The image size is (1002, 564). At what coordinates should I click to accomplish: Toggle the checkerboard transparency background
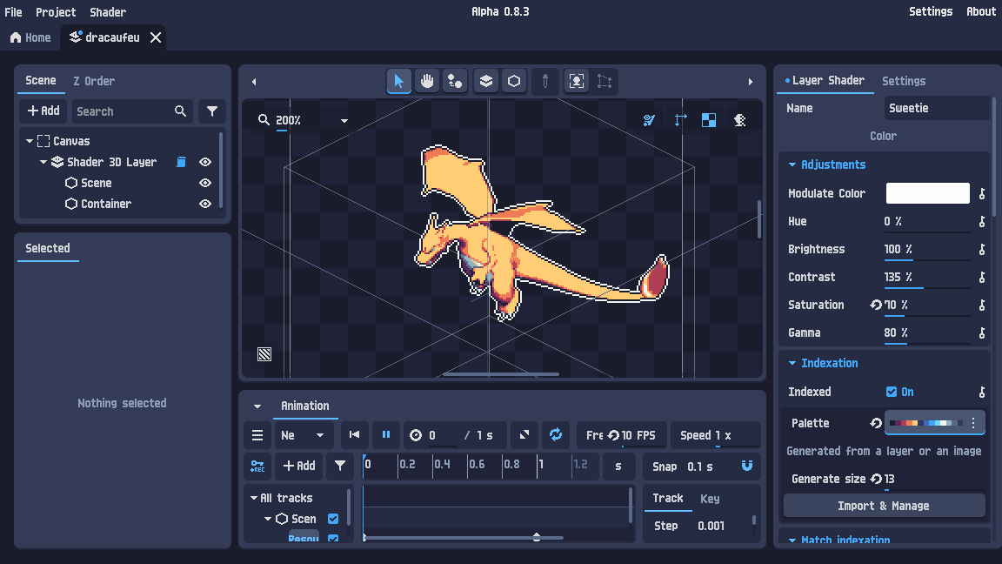pyautogui.click(x=709, y=120)
